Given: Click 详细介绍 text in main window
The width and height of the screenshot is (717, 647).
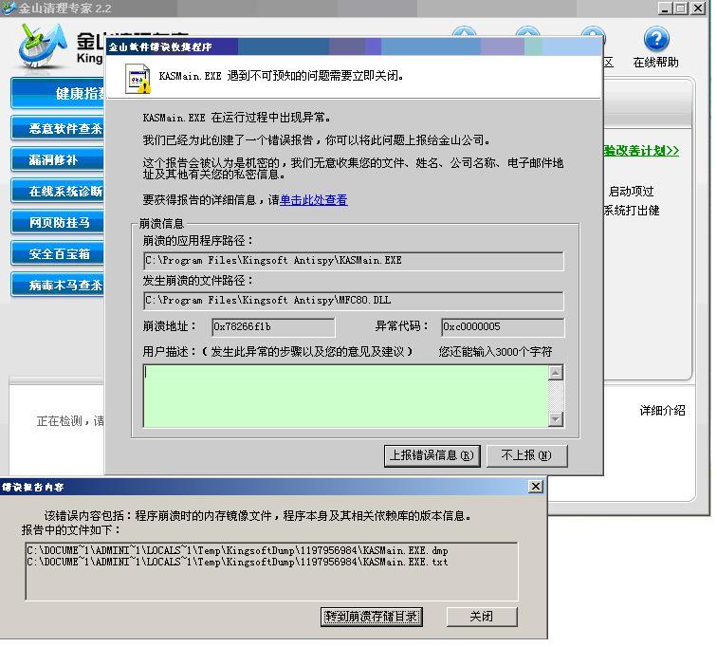Looking at the screenshot, I should click(662, 410).
